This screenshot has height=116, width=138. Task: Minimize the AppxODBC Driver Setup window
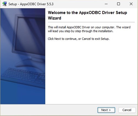(106, 4)
